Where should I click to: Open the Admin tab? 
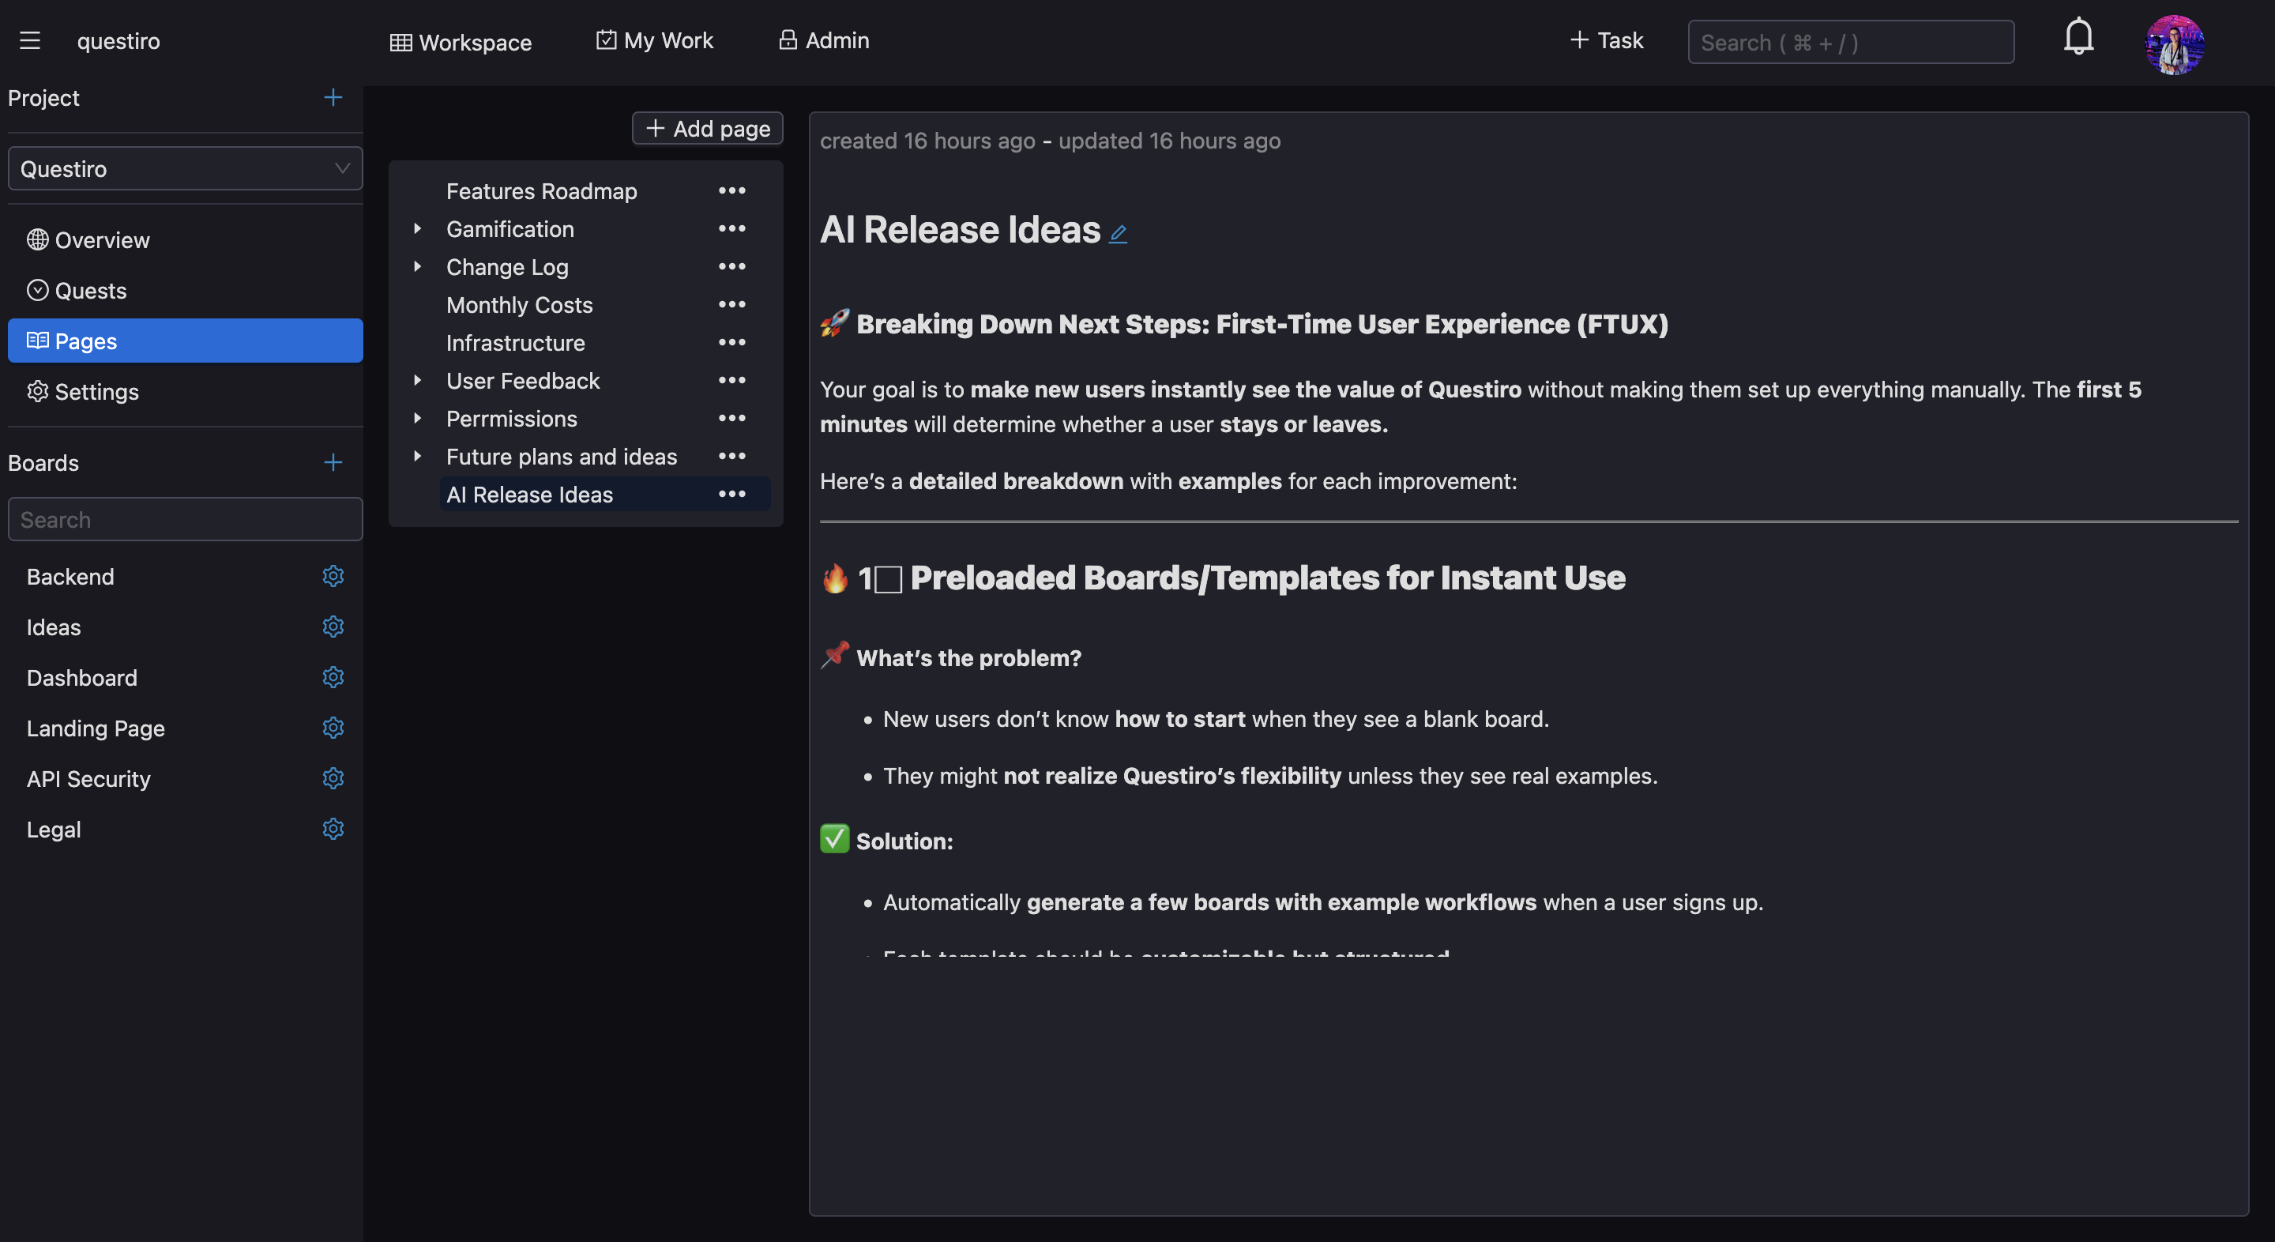click(x=823, y=40)
